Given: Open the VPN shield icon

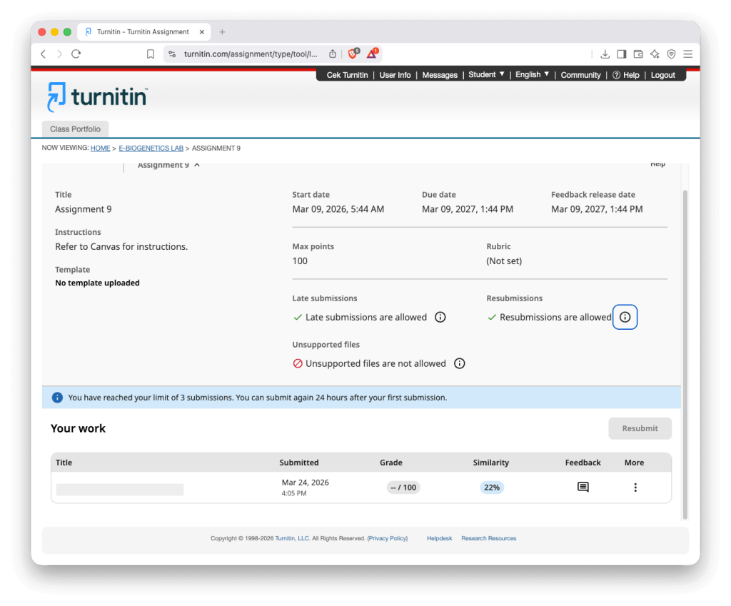Looking at the screenshot, I should 671,54.
